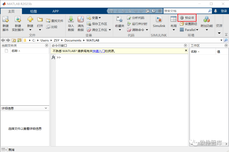This screenshot has height=152, width=229.
Task: Click 比较 (Compare) tool
Action: pos(52,27)
